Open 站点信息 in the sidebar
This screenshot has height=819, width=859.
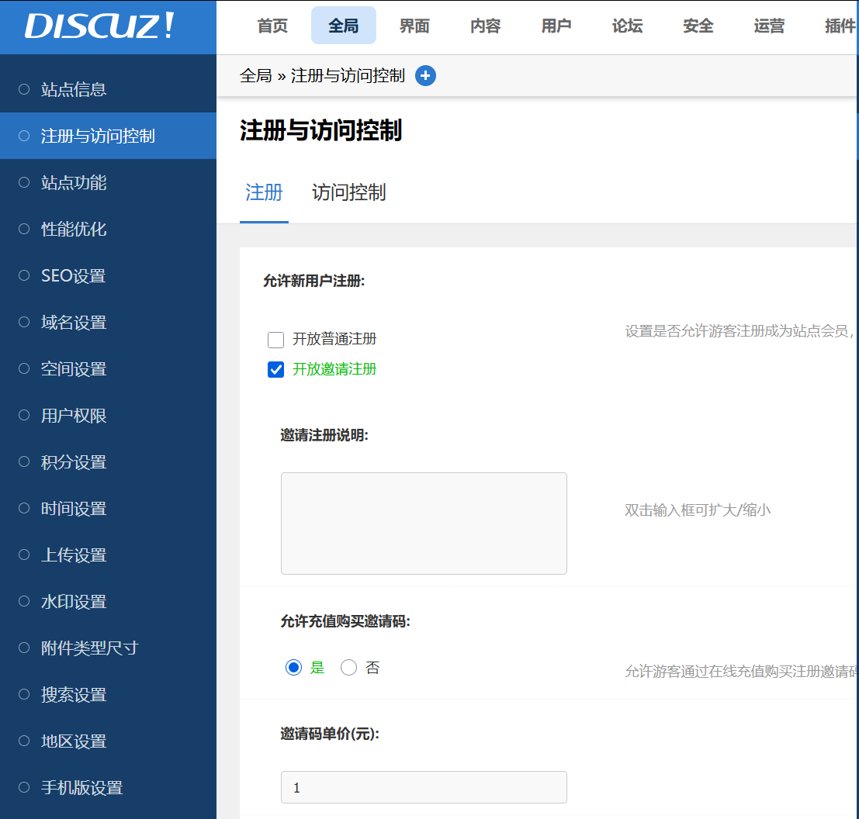(74, 89)
